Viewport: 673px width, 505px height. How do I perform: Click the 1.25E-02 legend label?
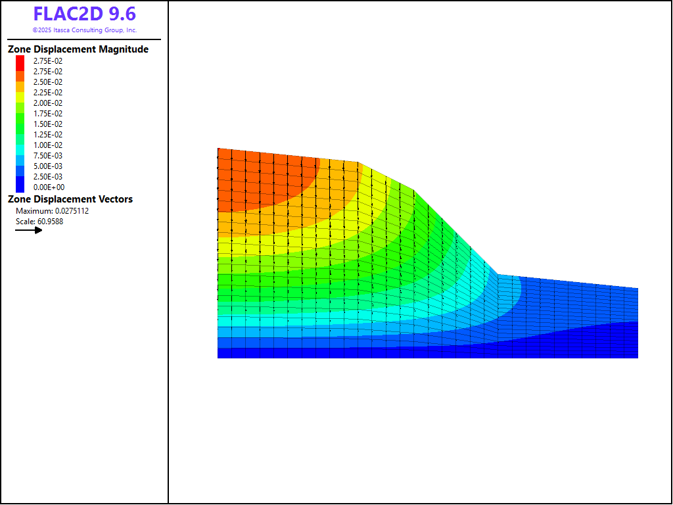point(48,135)
